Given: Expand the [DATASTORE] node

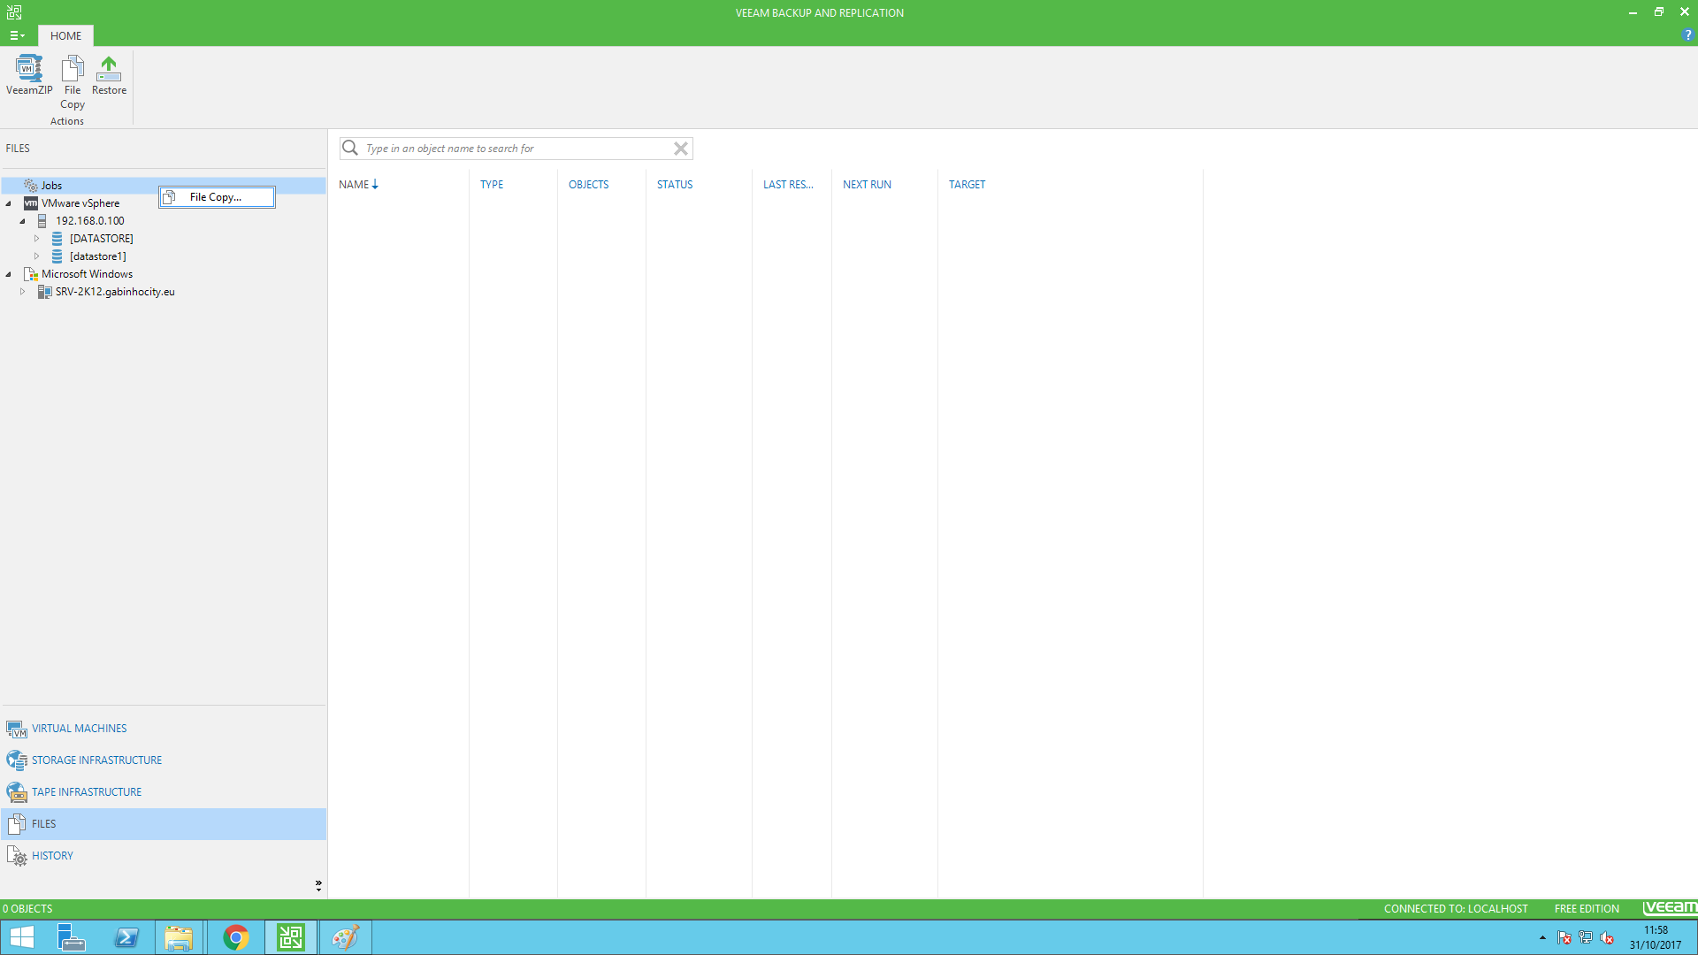Looking at the screenshot, I should pyautogui.click(x=37, y=239).
